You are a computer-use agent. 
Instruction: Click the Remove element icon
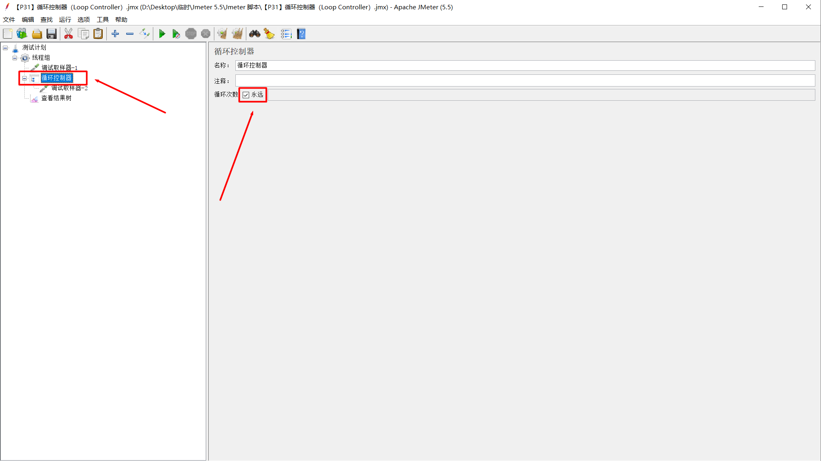coord(130,34)
